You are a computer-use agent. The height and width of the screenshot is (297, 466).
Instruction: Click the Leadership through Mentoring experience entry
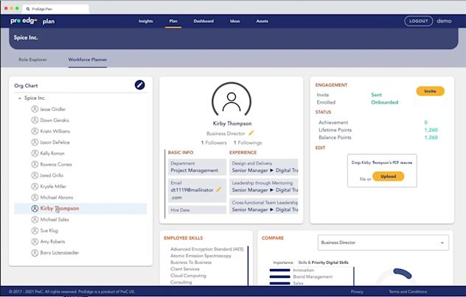coord(264,187)
